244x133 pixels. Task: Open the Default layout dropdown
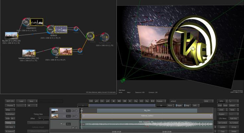[233, 105]
